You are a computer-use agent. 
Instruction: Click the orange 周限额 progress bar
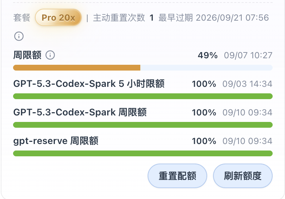(x=143, y=68)
